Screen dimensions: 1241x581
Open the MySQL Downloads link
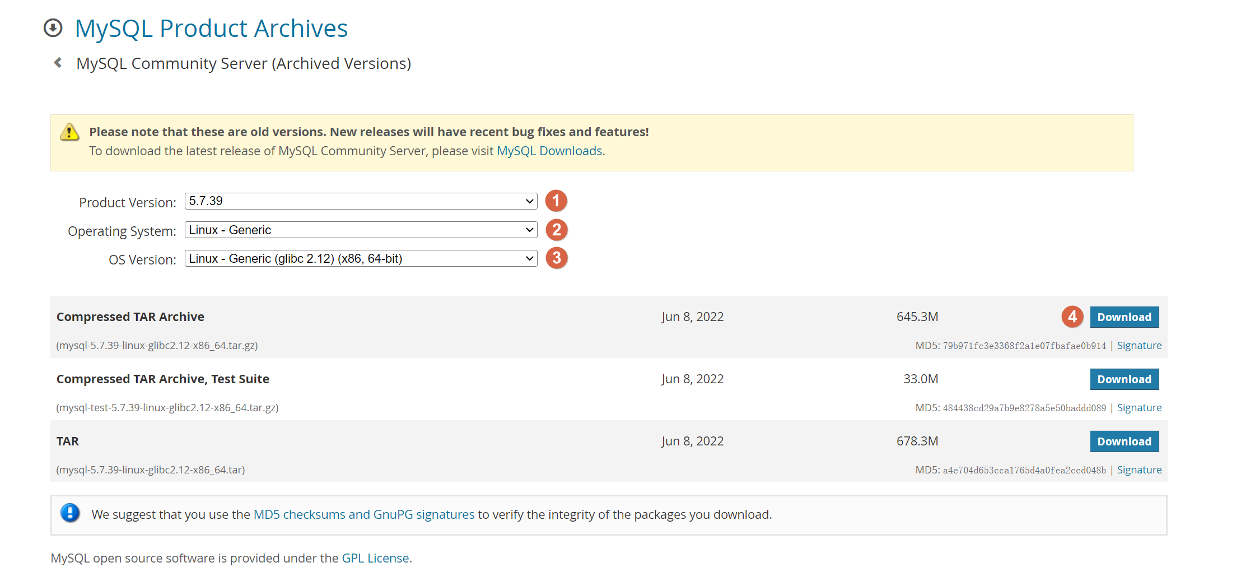pos(549,151)
